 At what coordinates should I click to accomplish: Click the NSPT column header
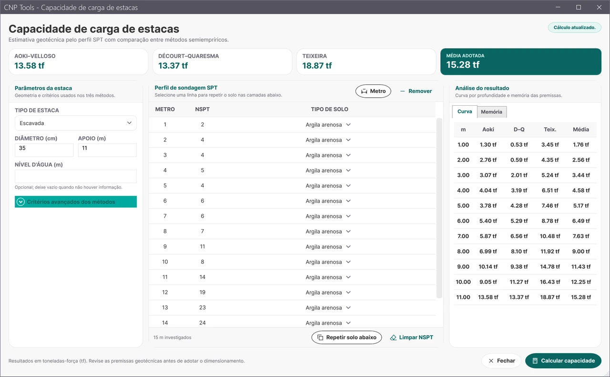(x=203, y=110)
